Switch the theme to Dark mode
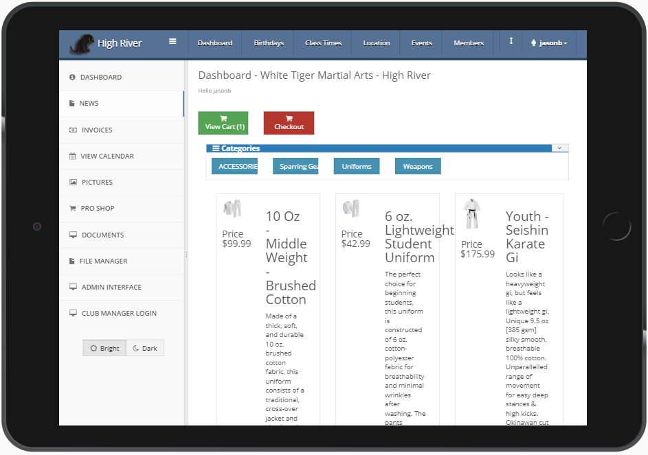The height and width of the screenshot is (455, 648). (x=144, y=348)
